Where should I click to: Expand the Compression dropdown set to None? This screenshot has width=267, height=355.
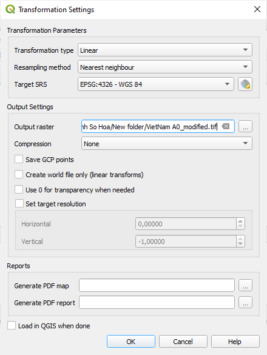tap(167, 144)
